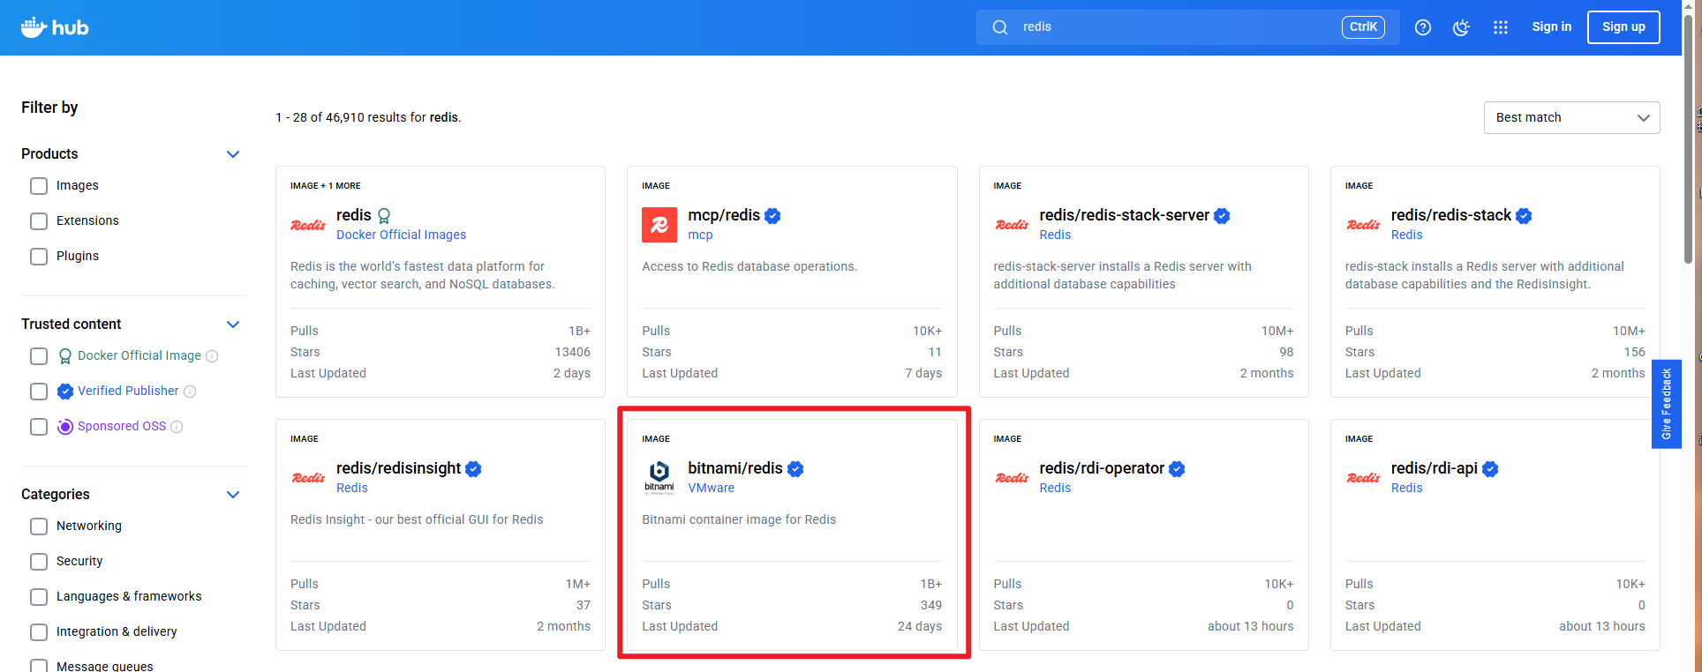Image resolution: width=1702 pixels, height=672 pixels.
Task: Open the Best match sort dropdown
Action: point(1571,118)
